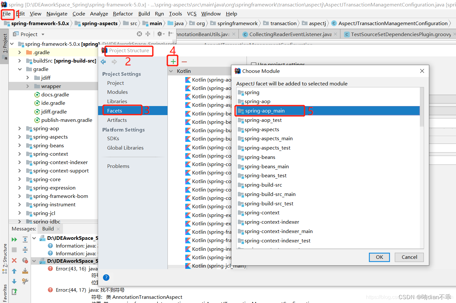Open the VCS menu

192,14
